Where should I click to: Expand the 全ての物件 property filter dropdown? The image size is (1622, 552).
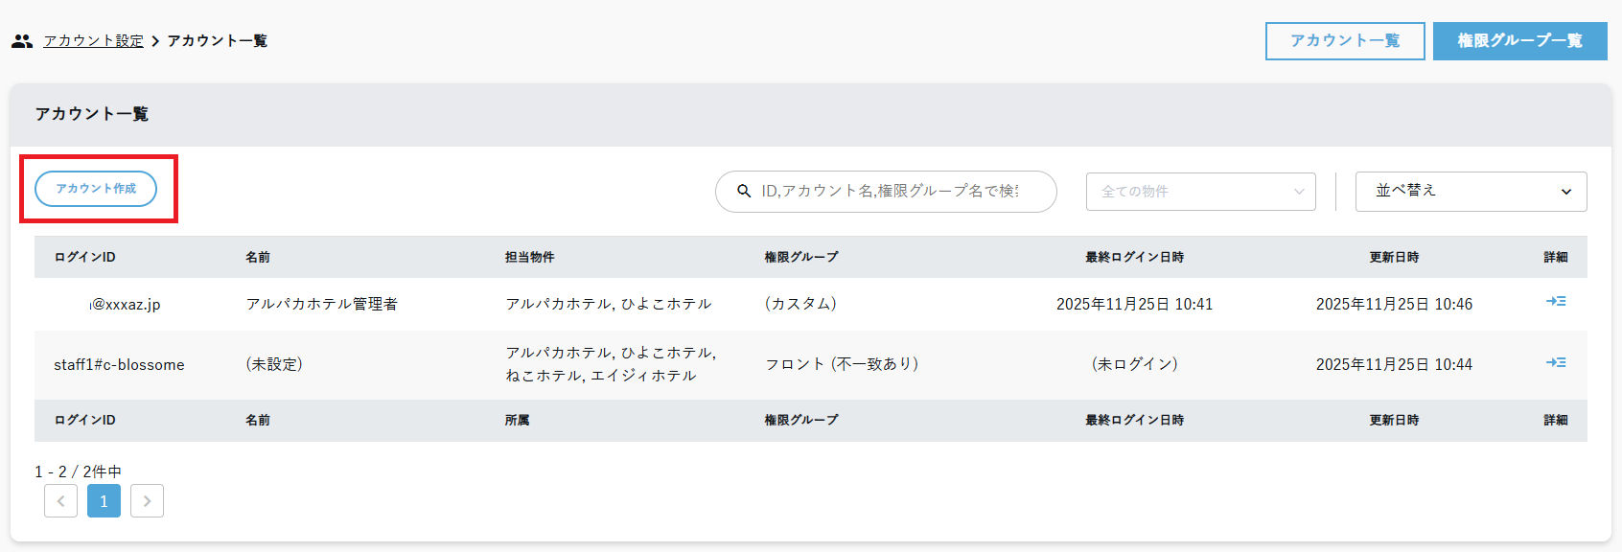point(1200,192)
